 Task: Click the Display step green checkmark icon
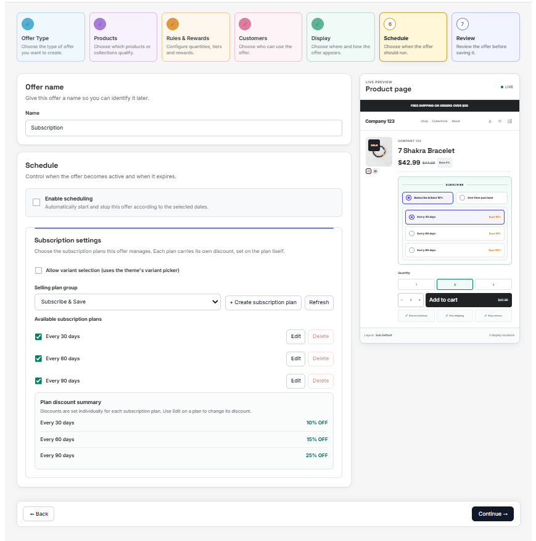point(318,24)
